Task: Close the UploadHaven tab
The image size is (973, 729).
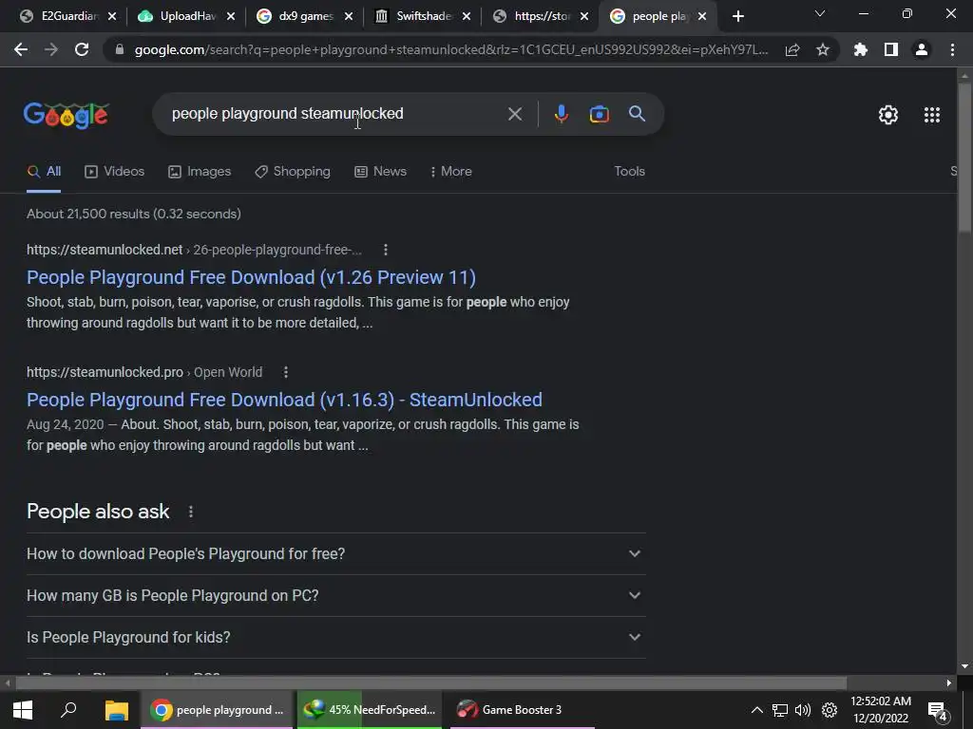Action: tap(231, 17)
